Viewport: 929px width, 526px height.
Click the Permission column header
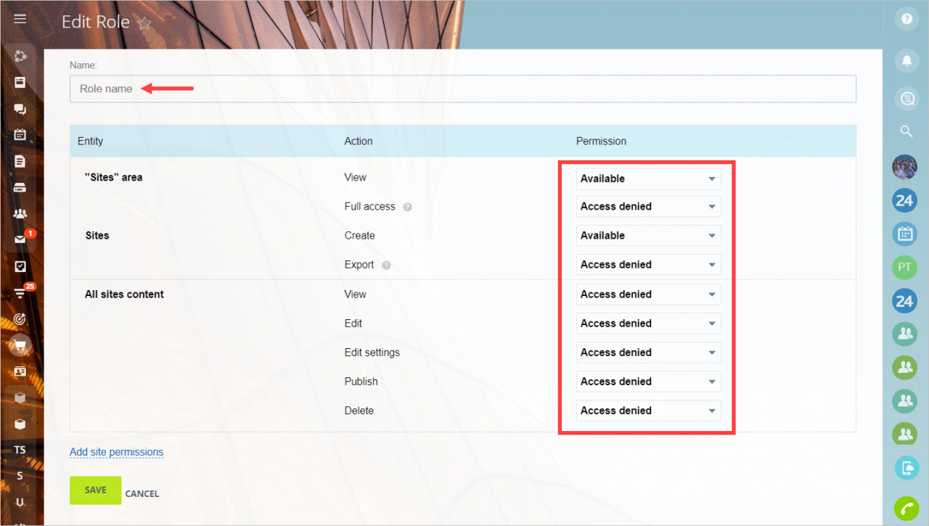[x=601, y=141]
